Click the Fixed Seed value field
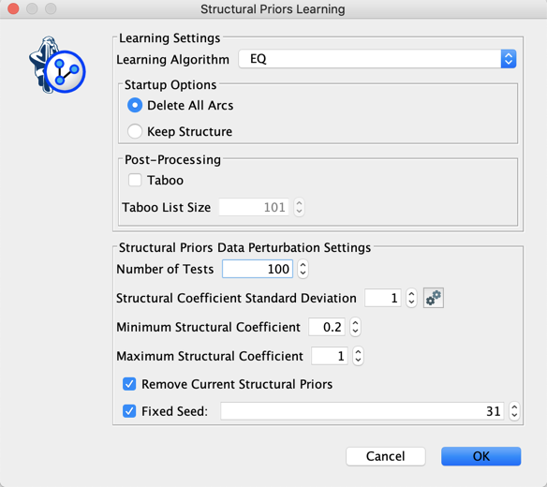Screen dimensions: 547x487 (x=362, y=411)
